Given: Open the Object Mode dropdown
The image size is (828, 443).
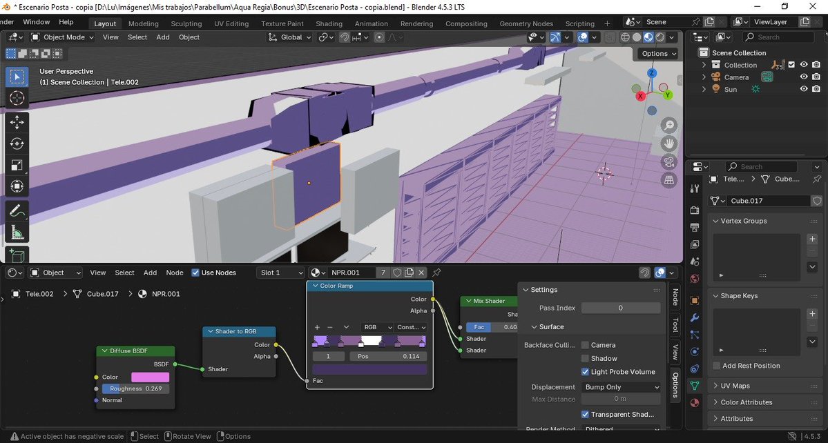Looking at the screenshot, I should (62, 37).
